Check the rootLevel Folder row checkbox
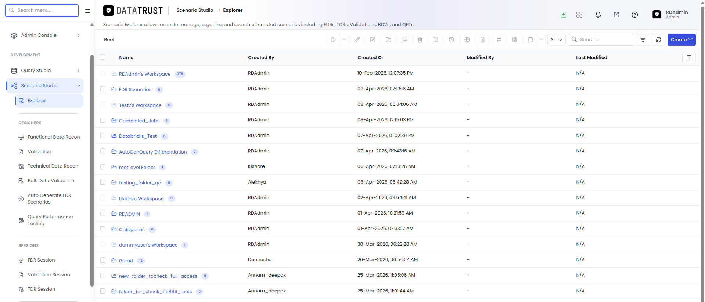The image size is (705, 302). coord(103,167)
